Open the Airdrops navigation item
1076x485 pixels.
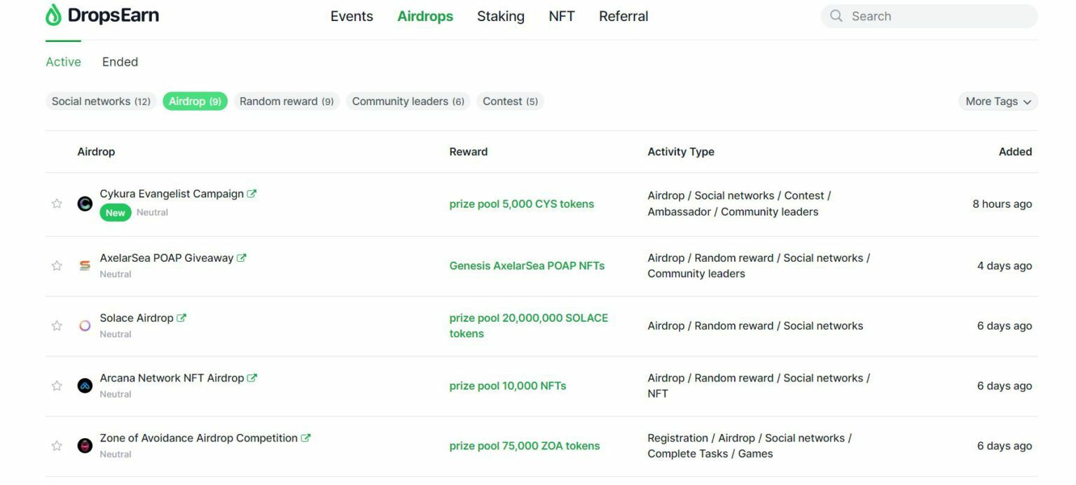[425, 16]
